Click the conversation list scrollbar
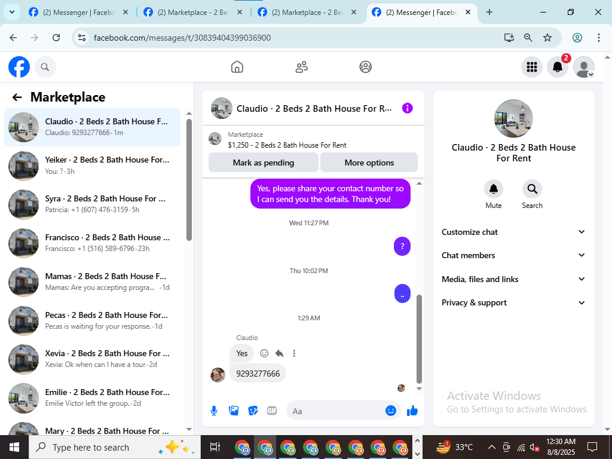Image resolution: width=612 pixels, height=459 pixels. point(189,179)
